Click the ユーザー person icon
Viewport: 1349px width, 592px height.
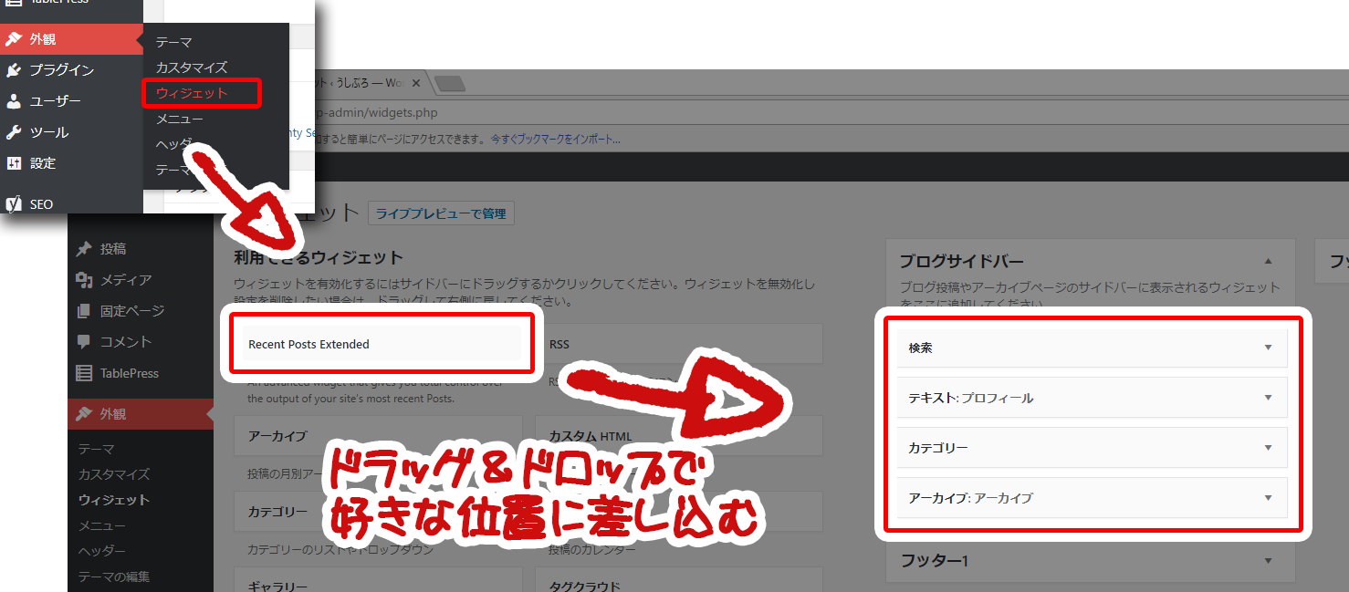point(14,101)
